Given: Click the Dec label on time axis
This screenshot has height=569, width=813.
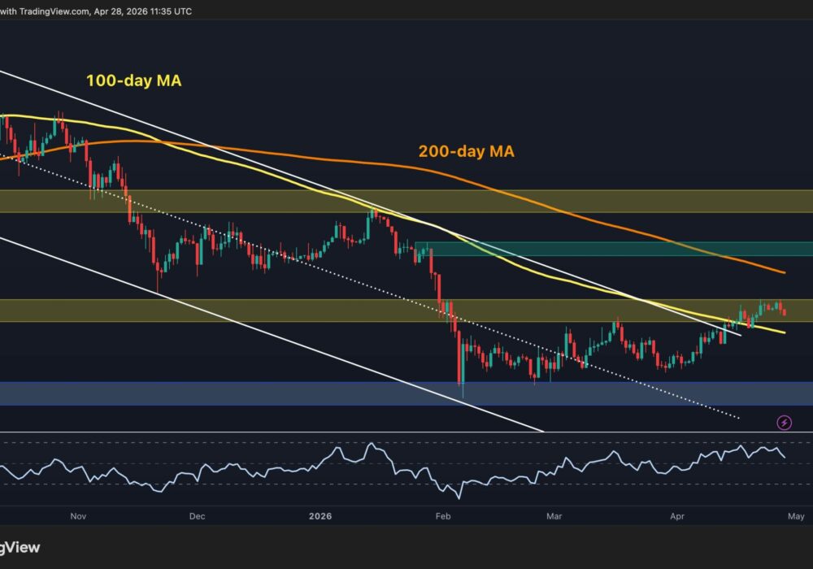Looking at the screenshot, I should pos(197,515).
